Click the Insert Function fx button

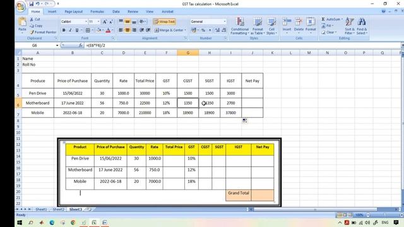tap(81, 45)
